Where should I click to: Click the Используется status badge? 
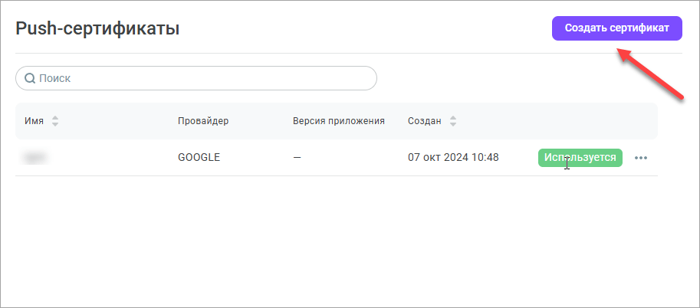[x=580, y=158]
